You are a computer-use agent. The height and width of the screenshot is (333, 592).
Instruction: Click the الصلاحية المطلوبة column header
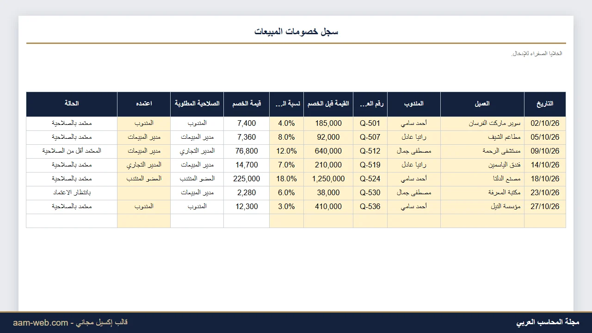point(197,104)
